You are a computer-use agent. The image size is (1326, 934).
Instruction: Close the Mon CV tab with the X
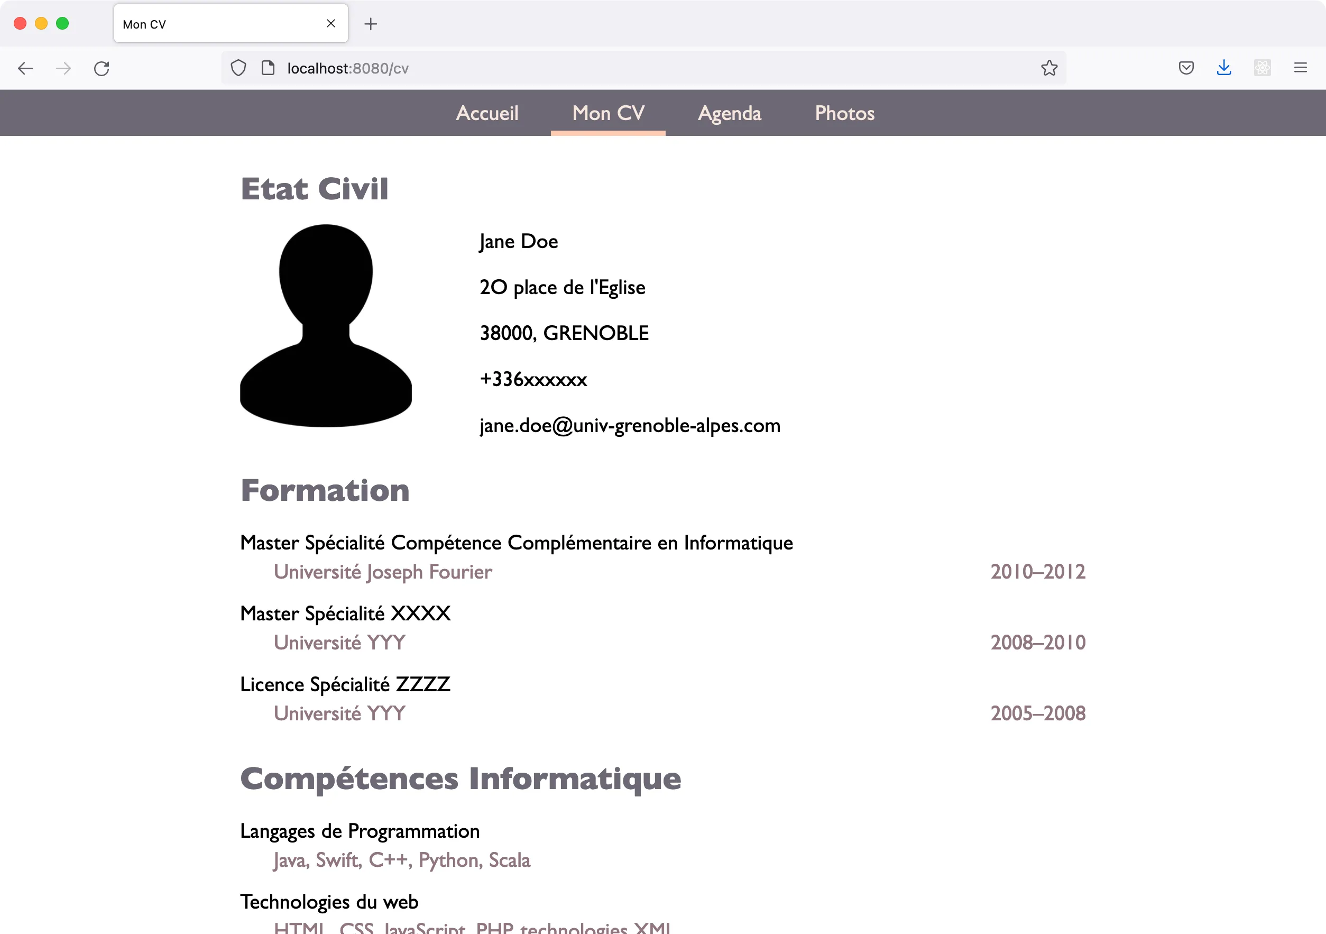pos(331,23)
